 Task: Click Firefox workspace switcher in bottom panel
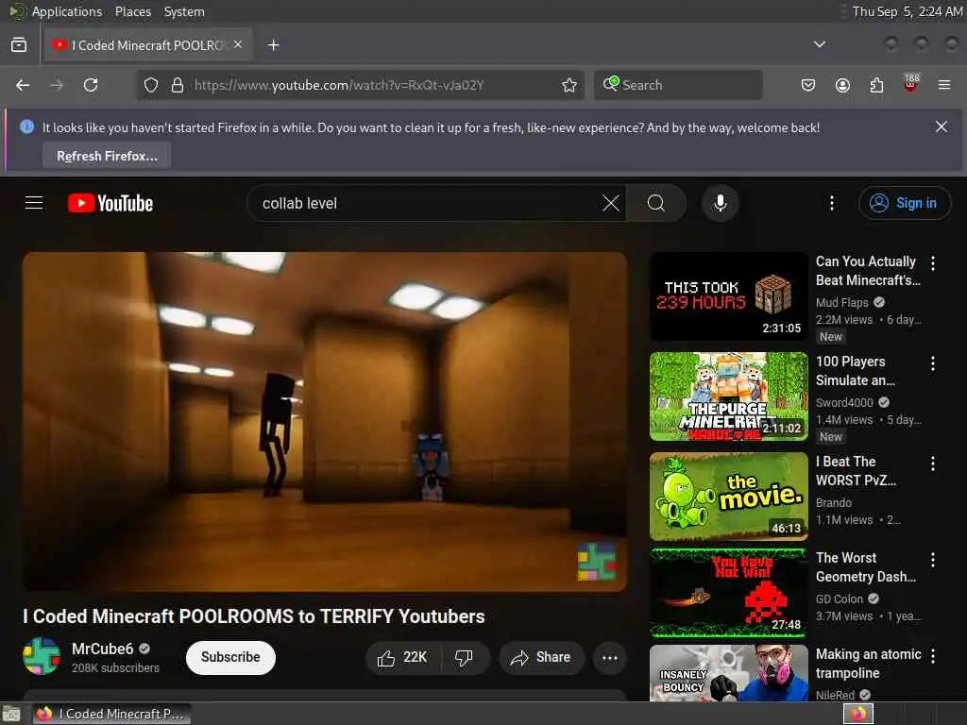coord(858,714)
